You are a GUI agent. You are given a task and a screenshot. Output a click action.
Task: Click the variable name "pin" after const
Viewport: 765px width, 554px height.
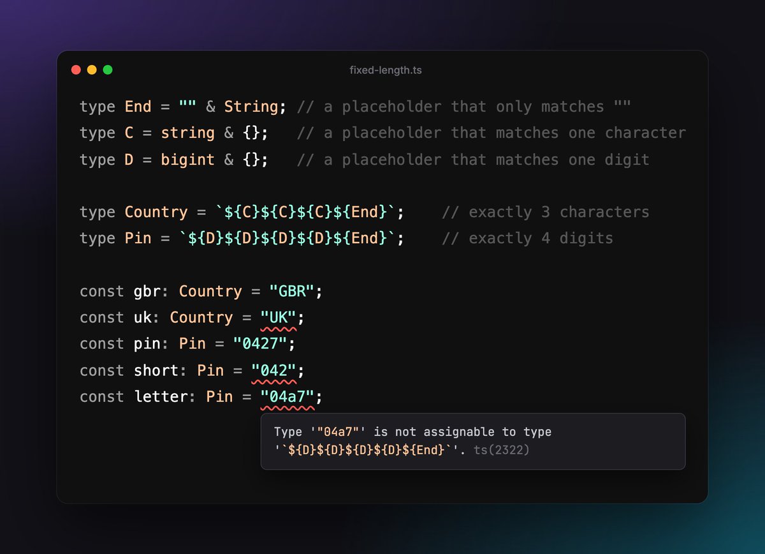(147, 343)
